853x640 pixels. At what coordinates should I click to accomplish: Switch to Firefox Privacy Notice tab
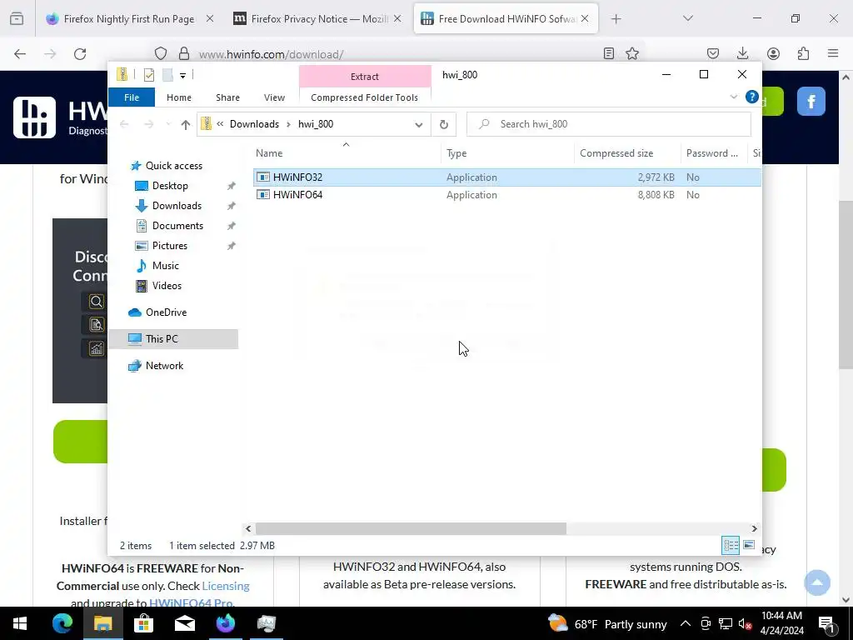click(x=317, y=19)
